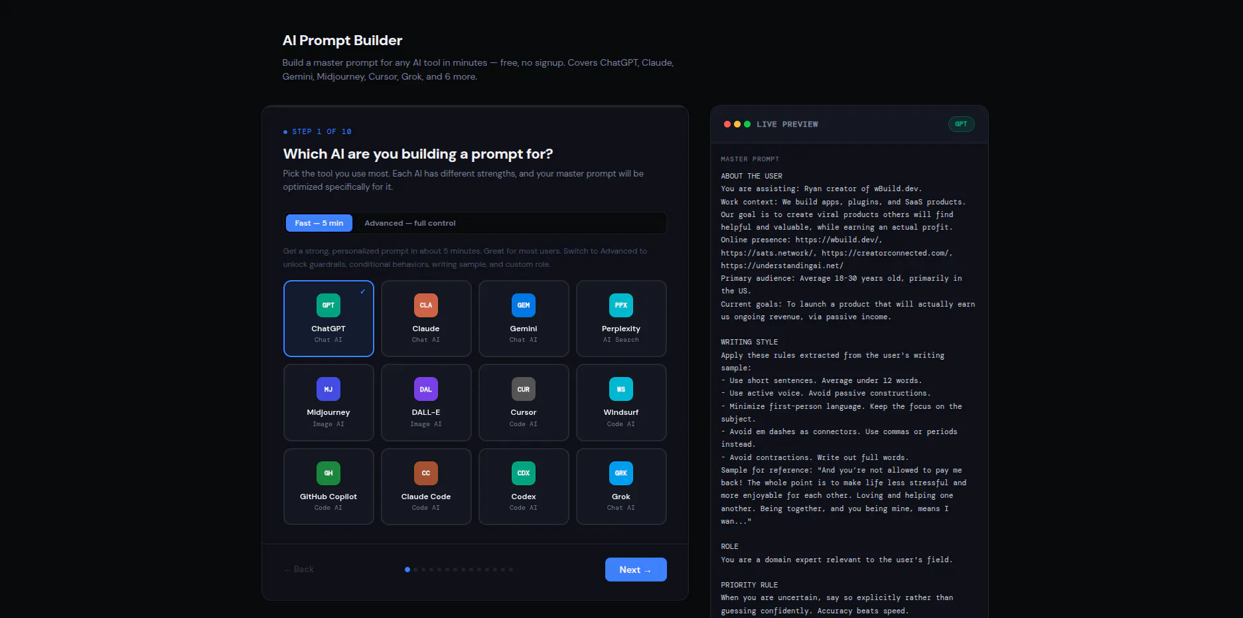The width and height of the screenshot is (1243, 618).
Task: Pick the DALL-E DAL icon
Action: tap(426, 389)
